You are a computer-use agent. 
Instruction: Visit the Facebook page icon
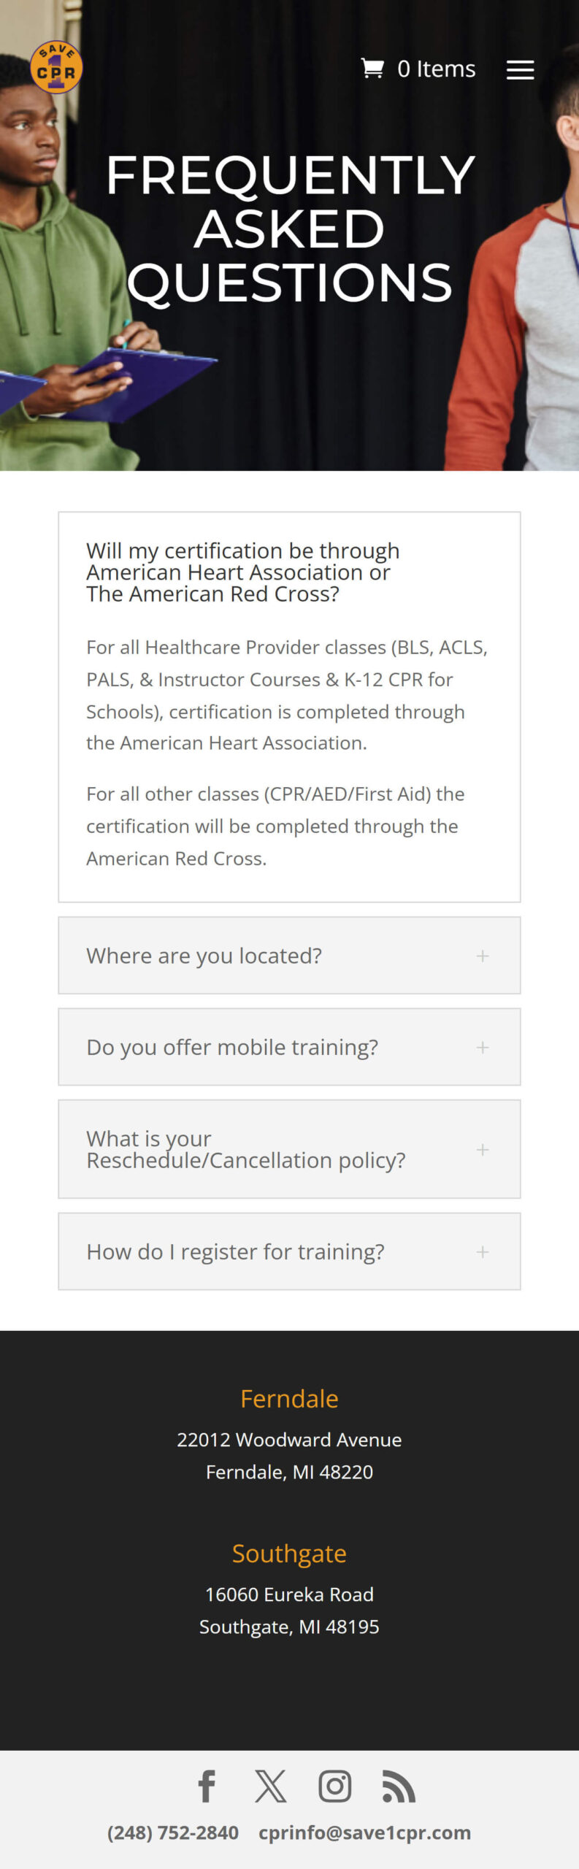point(207,1787)
